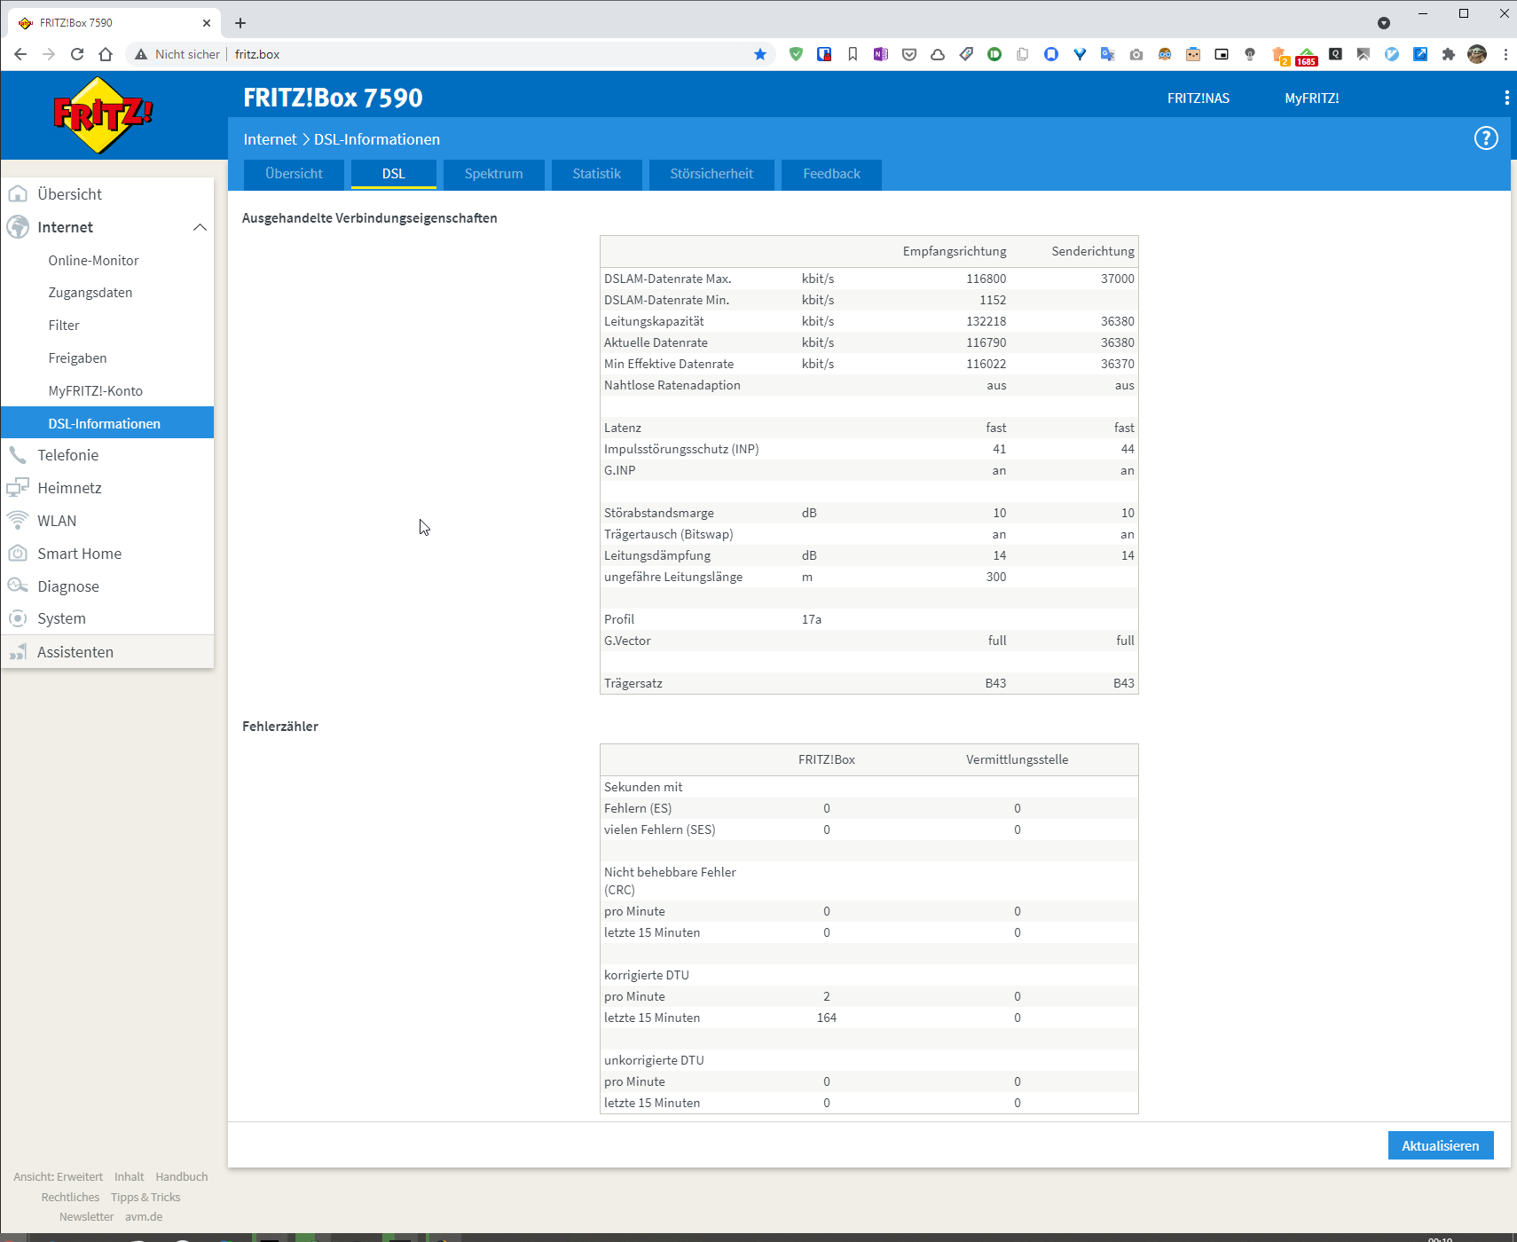Switch to the Spektrum tab
1517x1242 pixels.
click(493, 174)
